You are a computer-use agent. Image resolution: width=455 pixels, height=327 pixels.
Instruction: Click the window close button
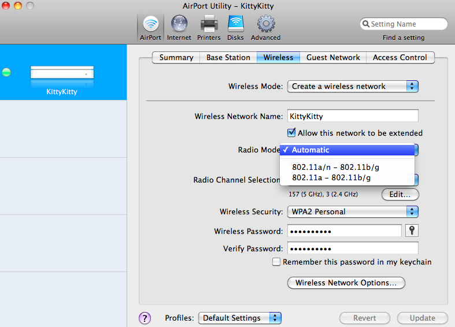pos(6,6)
